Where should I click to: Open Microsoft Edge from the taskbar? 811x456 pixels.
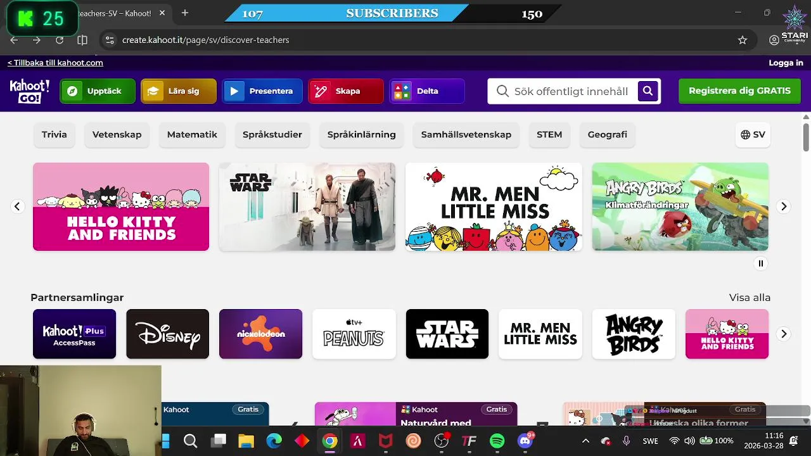coord(274,441)
